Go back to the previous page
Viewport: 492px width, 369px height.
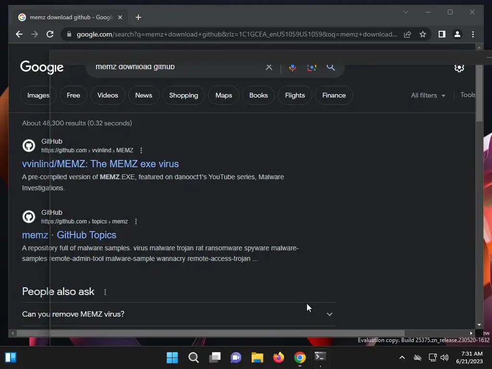(19, 34)
